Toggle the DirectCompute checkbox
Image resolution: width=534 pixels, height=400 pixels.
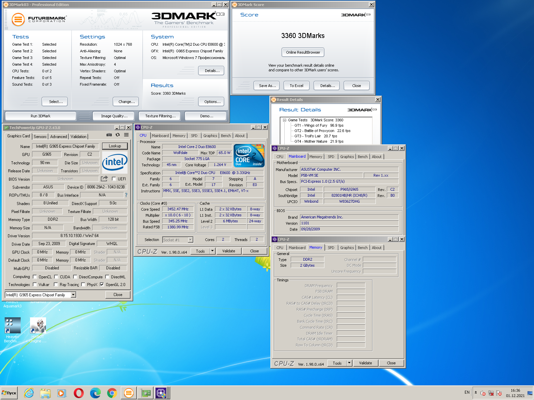75,277
